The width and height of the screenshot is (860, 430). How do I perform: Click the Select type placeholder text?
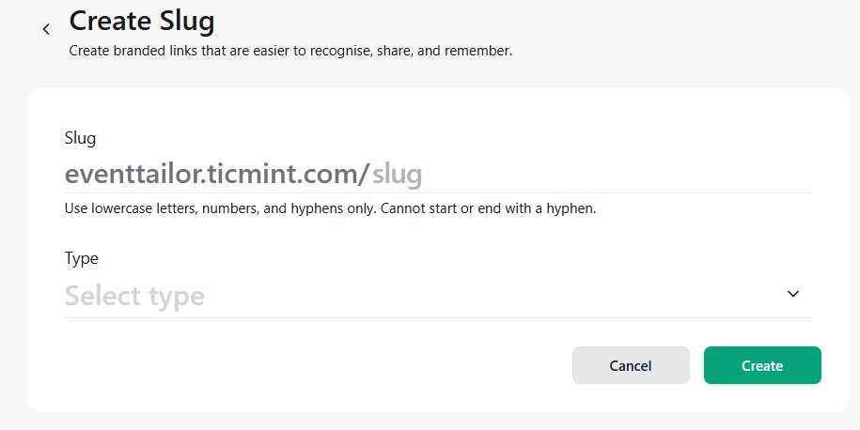click(134, 296)
